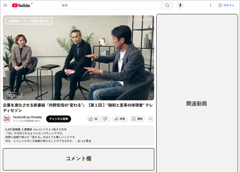Click in the 検索 search field
The height and width of the screenshot is (172, 240).
tap(110, 5)
